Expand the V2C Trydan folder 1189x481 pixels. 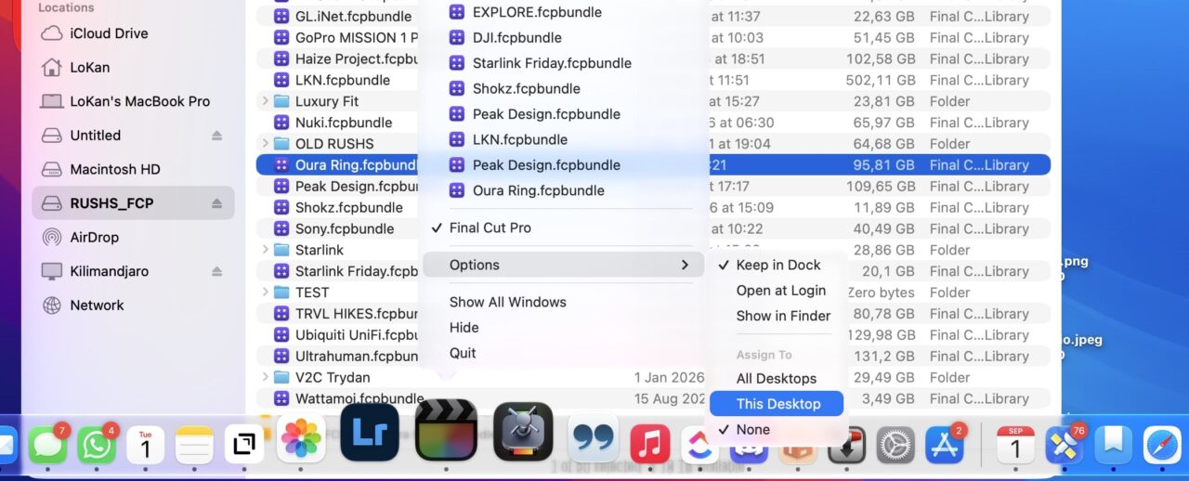[265, 378]
